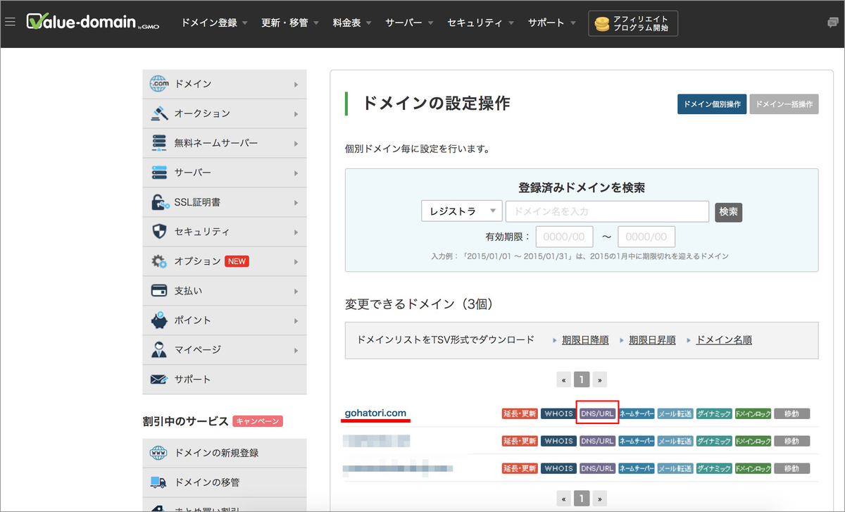Click the ドメイン名を入力 search field
Viewport: 845px width, 512px height.
(x=607, y=211)
